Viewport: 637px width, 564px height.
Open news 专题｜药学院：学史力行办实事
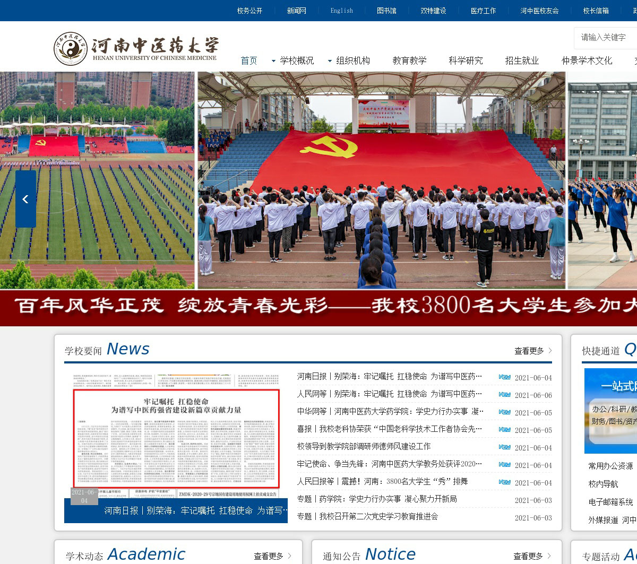tap(377, 499)
